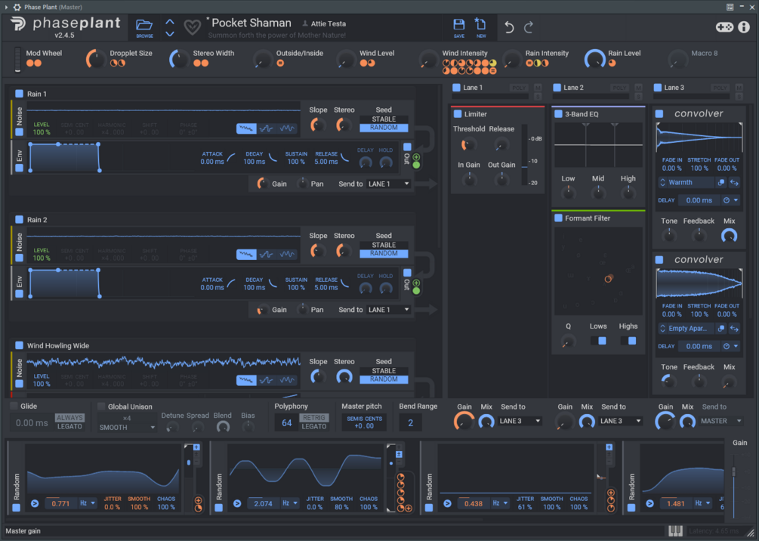This screenshot has width=759, height=541.
Task: Click the RETRIG polyphony button
Action: 314,418
